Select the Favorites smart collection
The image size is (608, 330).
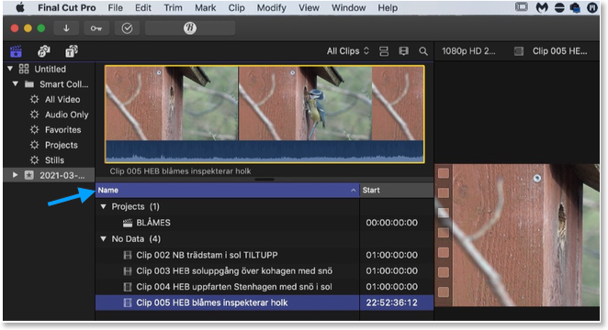coord(62,129)
